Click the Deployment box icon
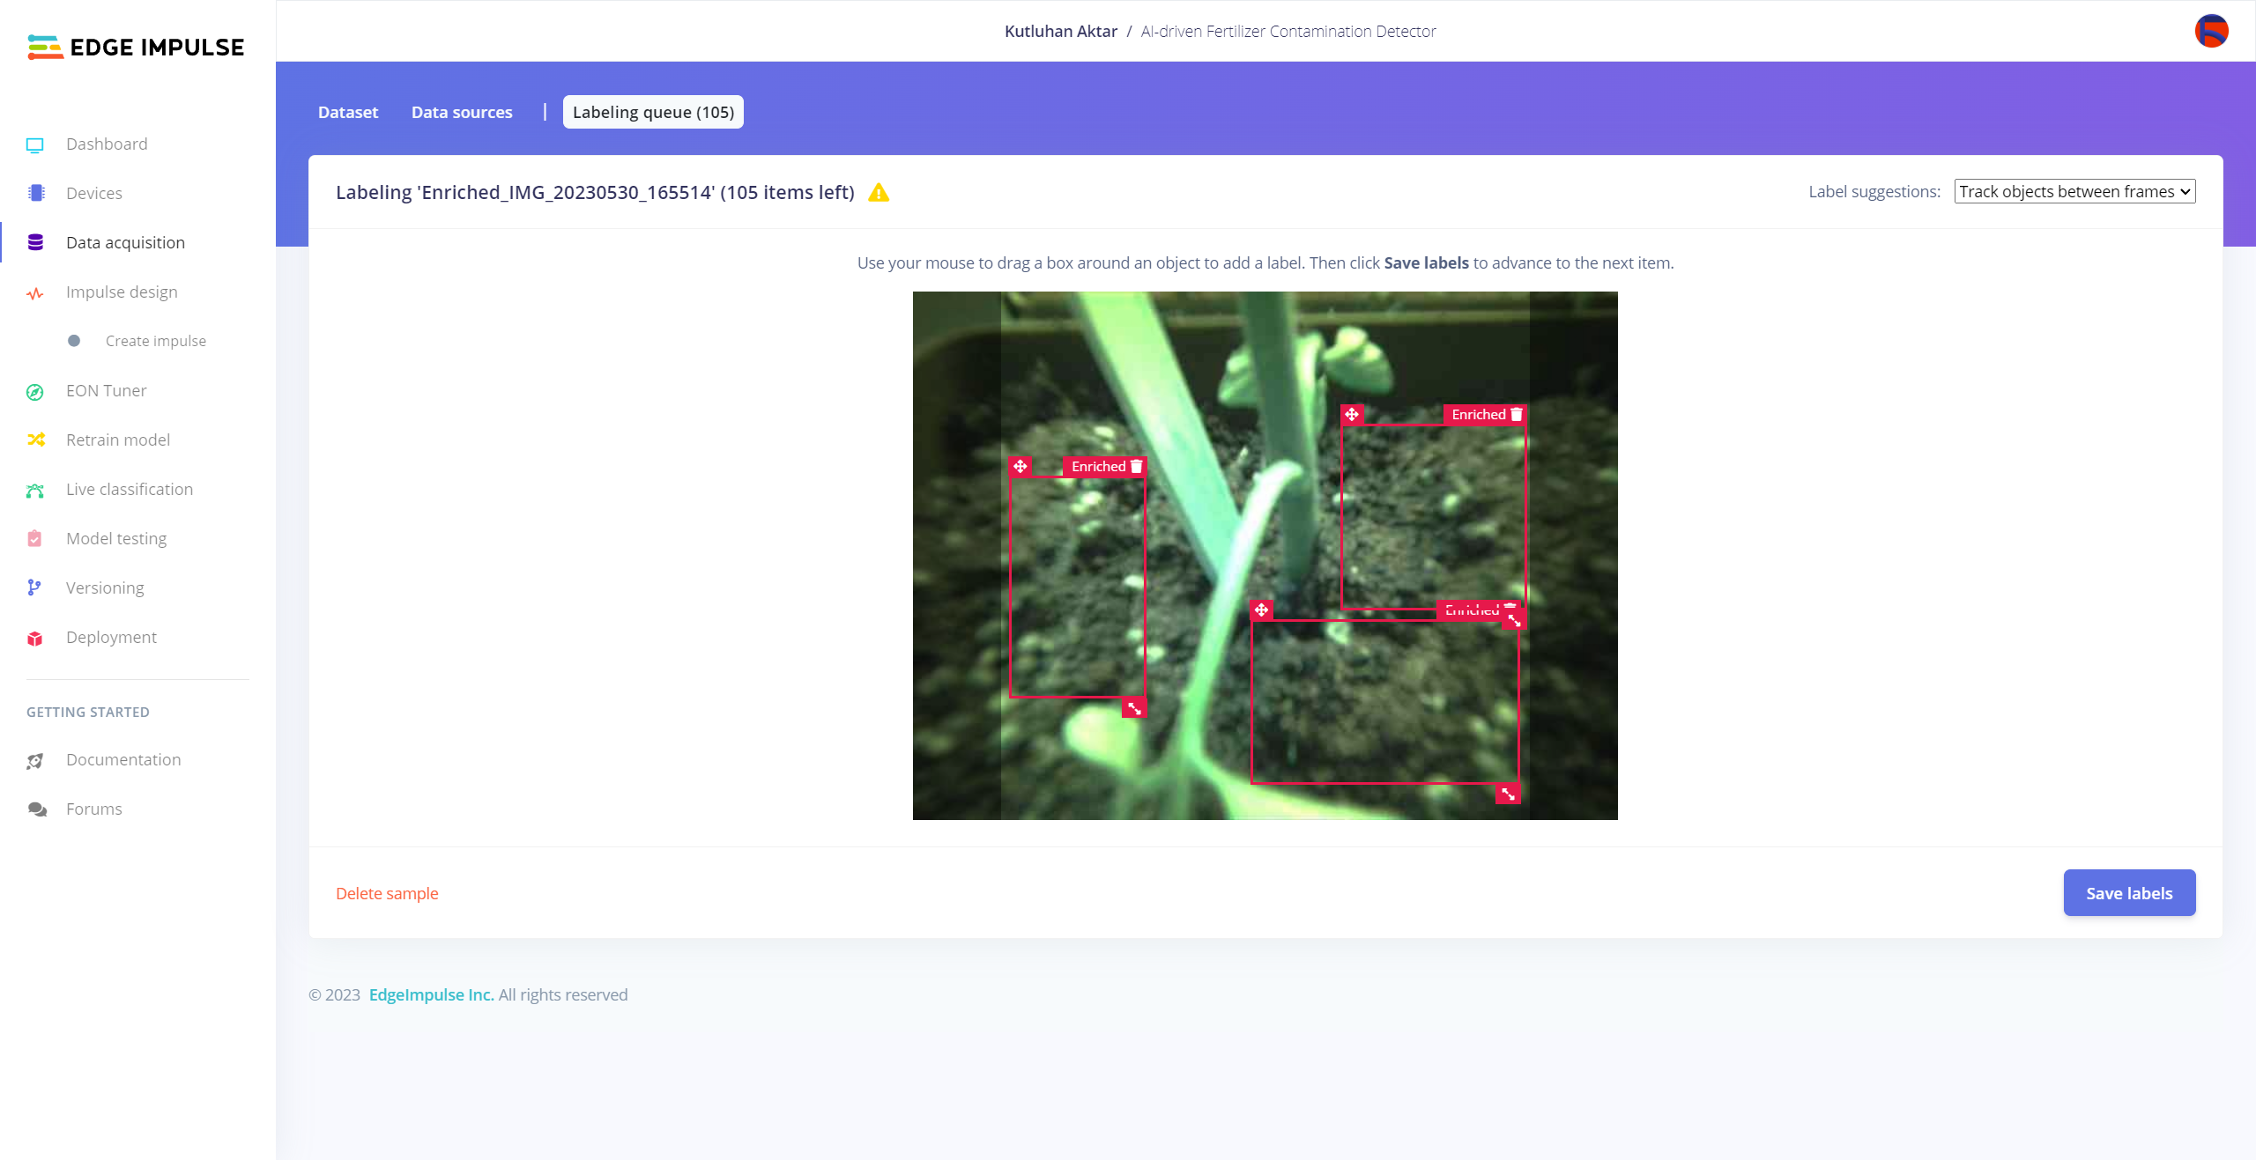Viewport: 2256px width, 1160px height. tap(35, 638)
